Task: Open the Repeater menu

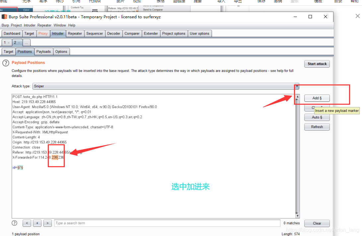Action: click(x=44, y=25)
